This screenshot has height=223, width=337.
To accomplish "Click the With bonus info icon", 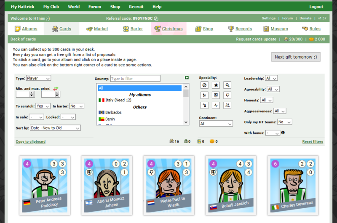I will point(283,133).
